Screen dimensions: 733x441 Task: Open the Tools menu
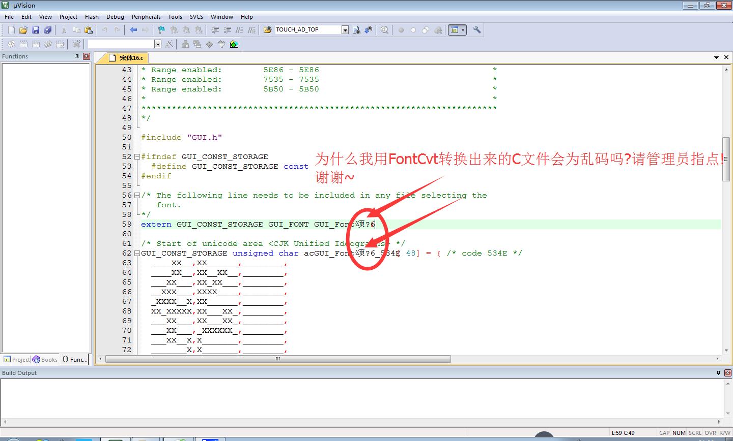pos(175,17)
